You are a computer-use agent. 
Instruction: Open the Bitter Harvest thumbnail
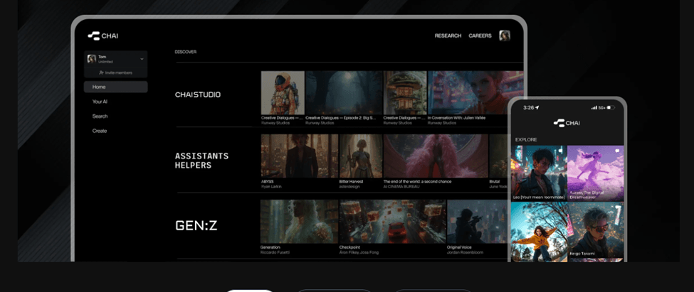pos(361,156)
